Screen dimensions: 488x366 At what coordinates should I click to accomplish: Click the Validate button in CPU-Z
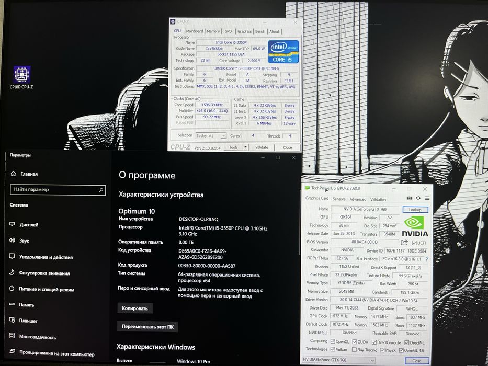[262, 147]
